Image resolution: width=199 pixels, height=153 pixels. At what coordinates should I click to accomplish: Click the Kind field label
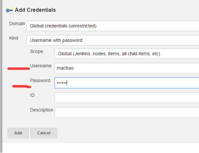(14, 38)
